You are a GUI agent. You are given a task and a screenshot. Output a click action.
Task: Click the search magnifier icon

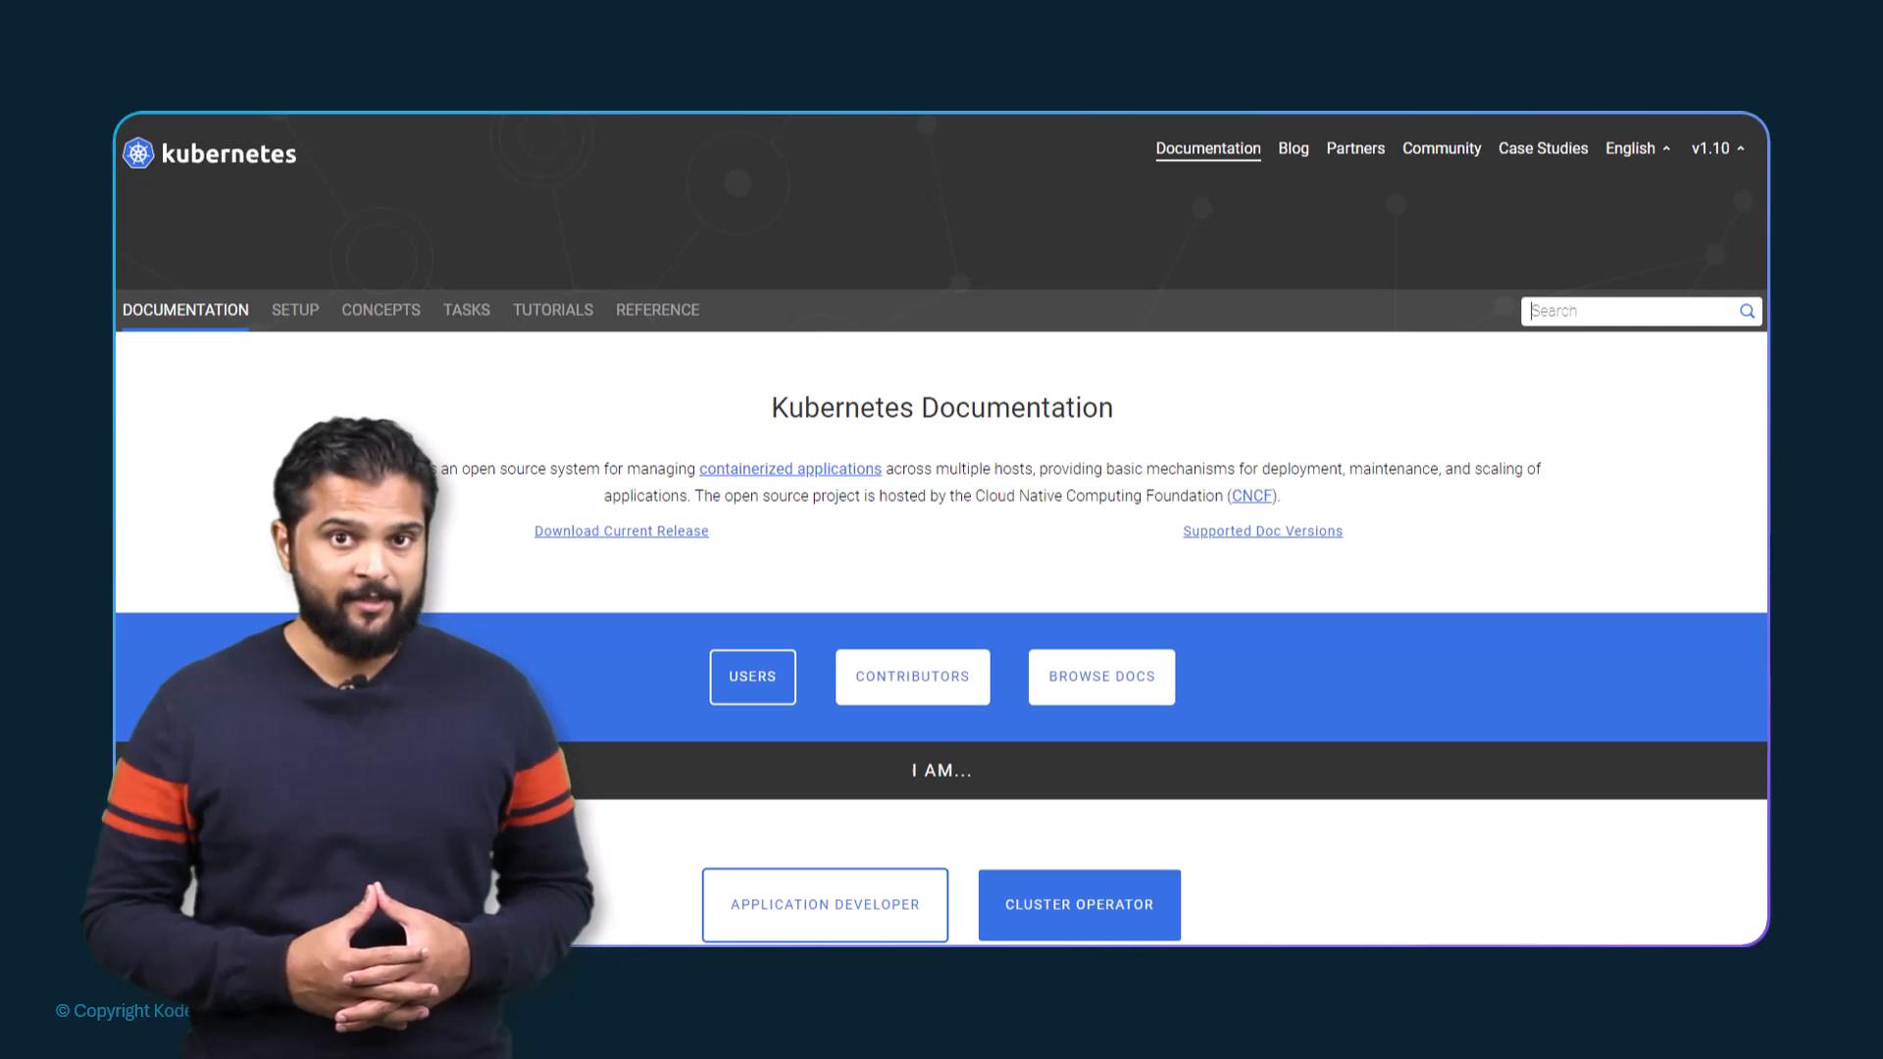coord(1747,311)
